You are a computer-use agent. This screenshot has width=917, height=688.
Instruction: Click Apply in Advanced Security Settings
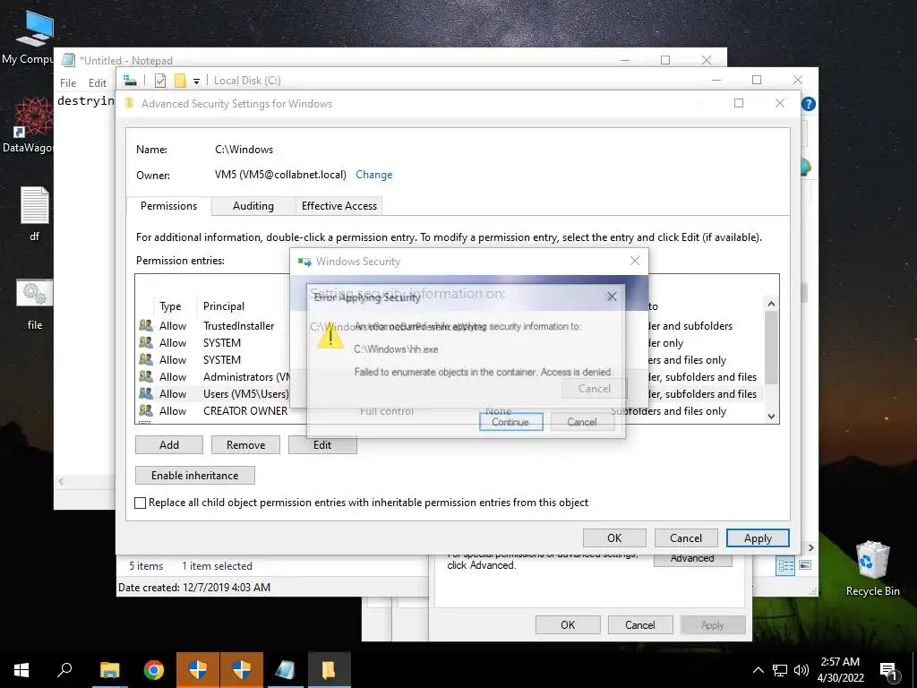[x=758, y=538]
